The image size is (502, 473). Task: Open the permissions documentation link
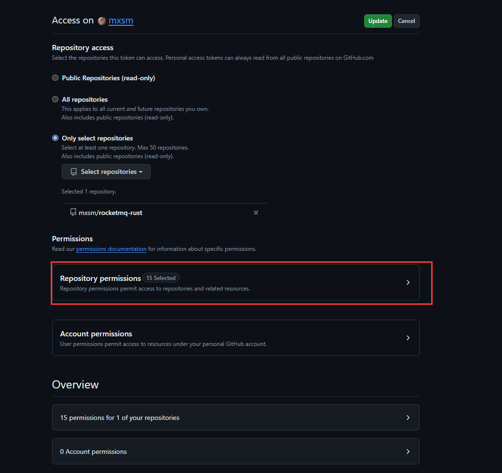pos(111,249)
